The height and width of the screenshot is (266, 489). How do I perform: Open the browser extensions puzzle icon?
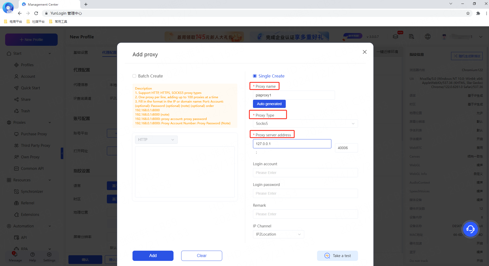pyautogui.click(x=478, y=13)
